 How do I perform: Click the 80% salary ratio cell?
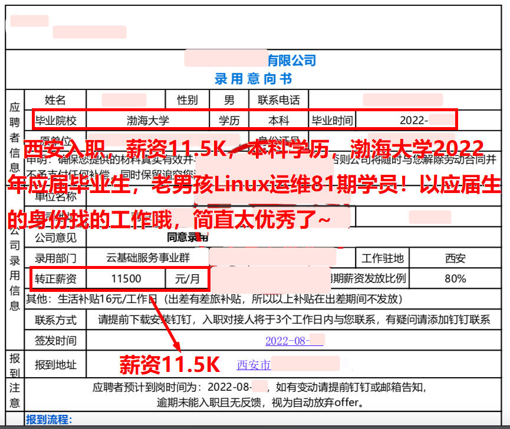(x=455, y=278)
